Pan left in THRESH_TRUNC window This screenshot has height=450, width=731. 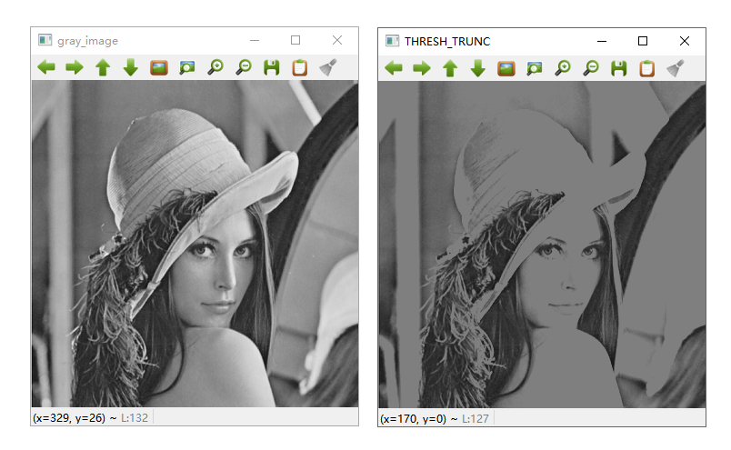coord(394,68)
